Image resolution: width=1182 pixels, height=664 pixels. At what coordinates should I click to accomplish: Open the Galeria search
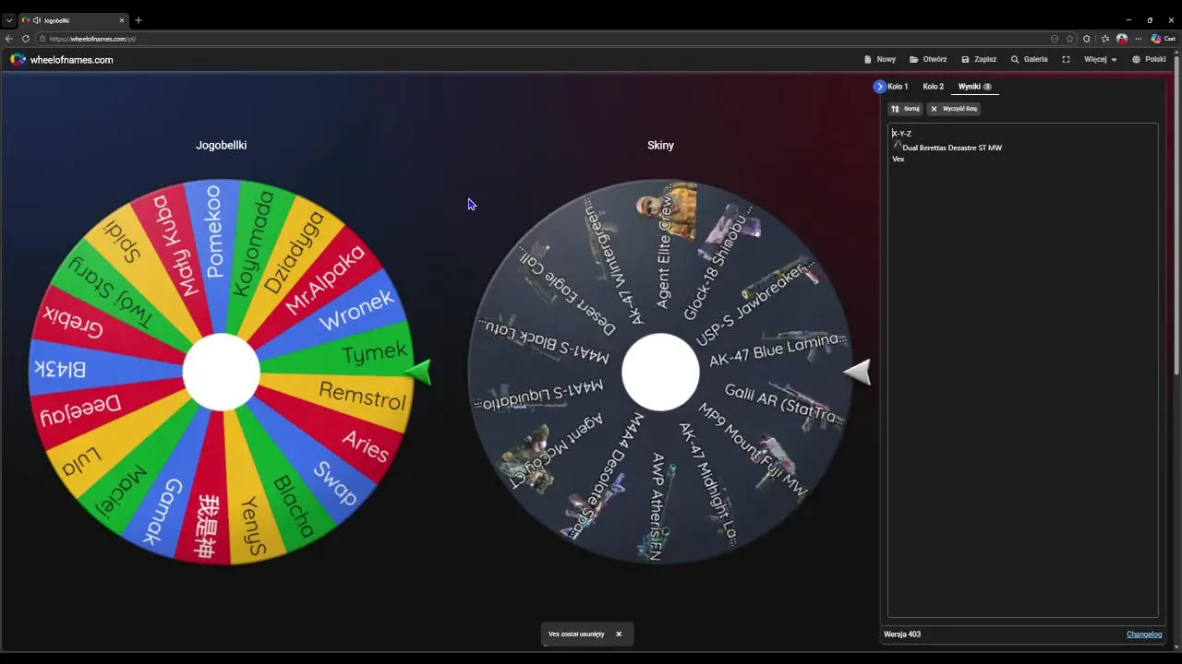tap(1029, 59)
